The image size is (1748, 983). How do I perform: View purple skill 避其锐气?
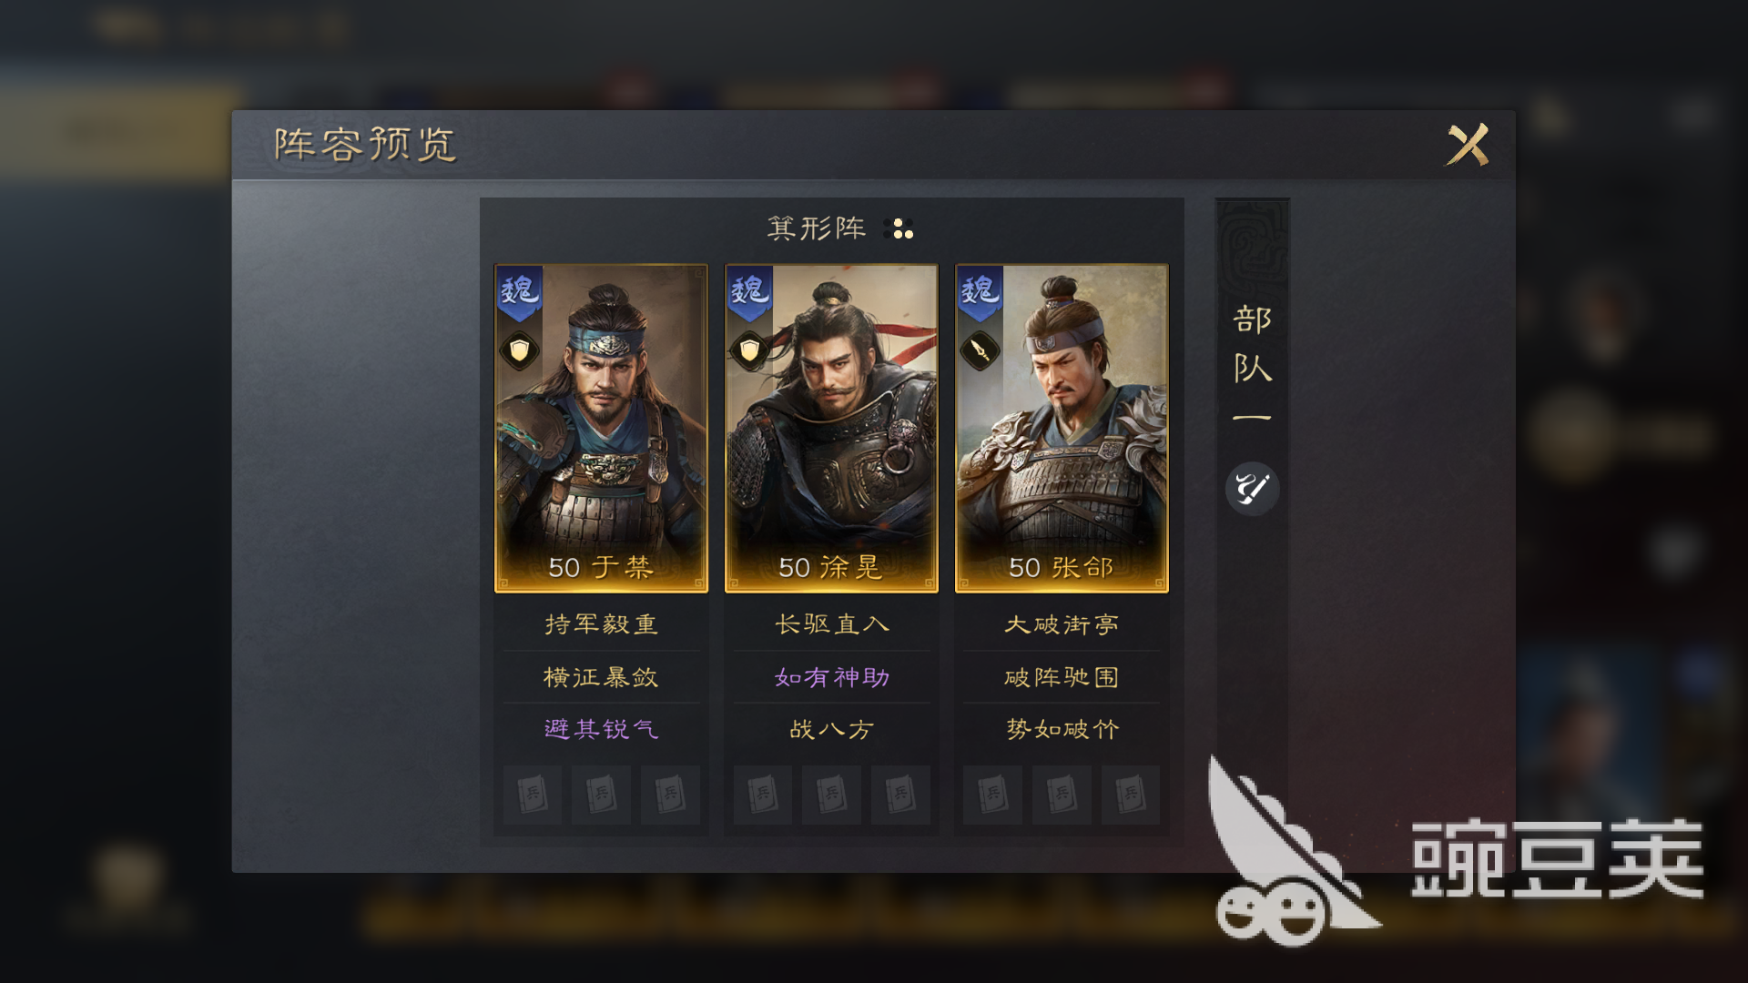(x=601, y=729)
